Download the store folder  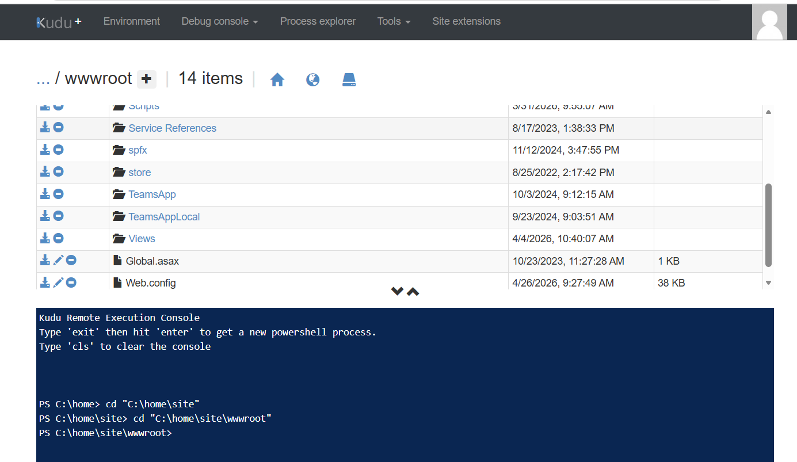click(45, 171)
